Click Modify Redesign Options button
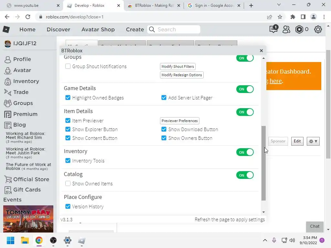The image size is (331, 248). tap(182, 75)
